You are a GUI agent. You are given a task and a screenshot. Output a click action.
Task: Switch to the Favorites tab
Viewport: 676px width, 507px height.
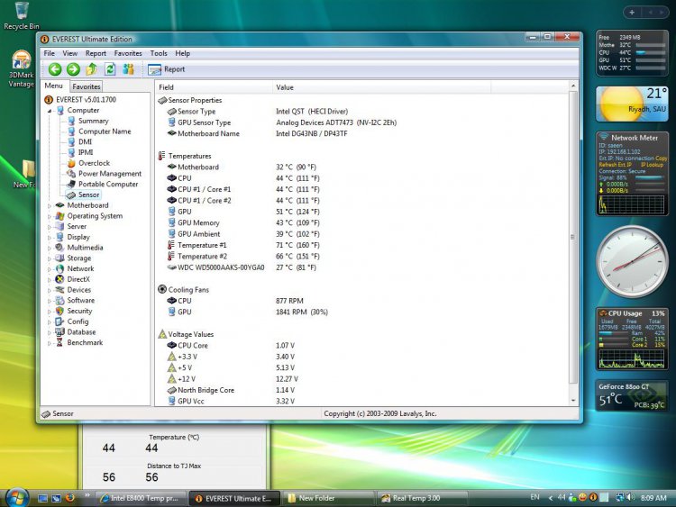click(87, 86)
